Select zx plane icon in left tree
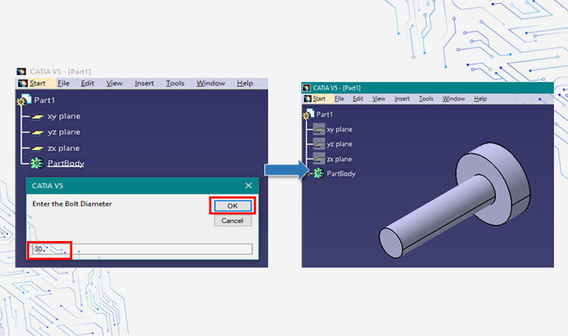The image size is (568, 336). tap(37, 149)
